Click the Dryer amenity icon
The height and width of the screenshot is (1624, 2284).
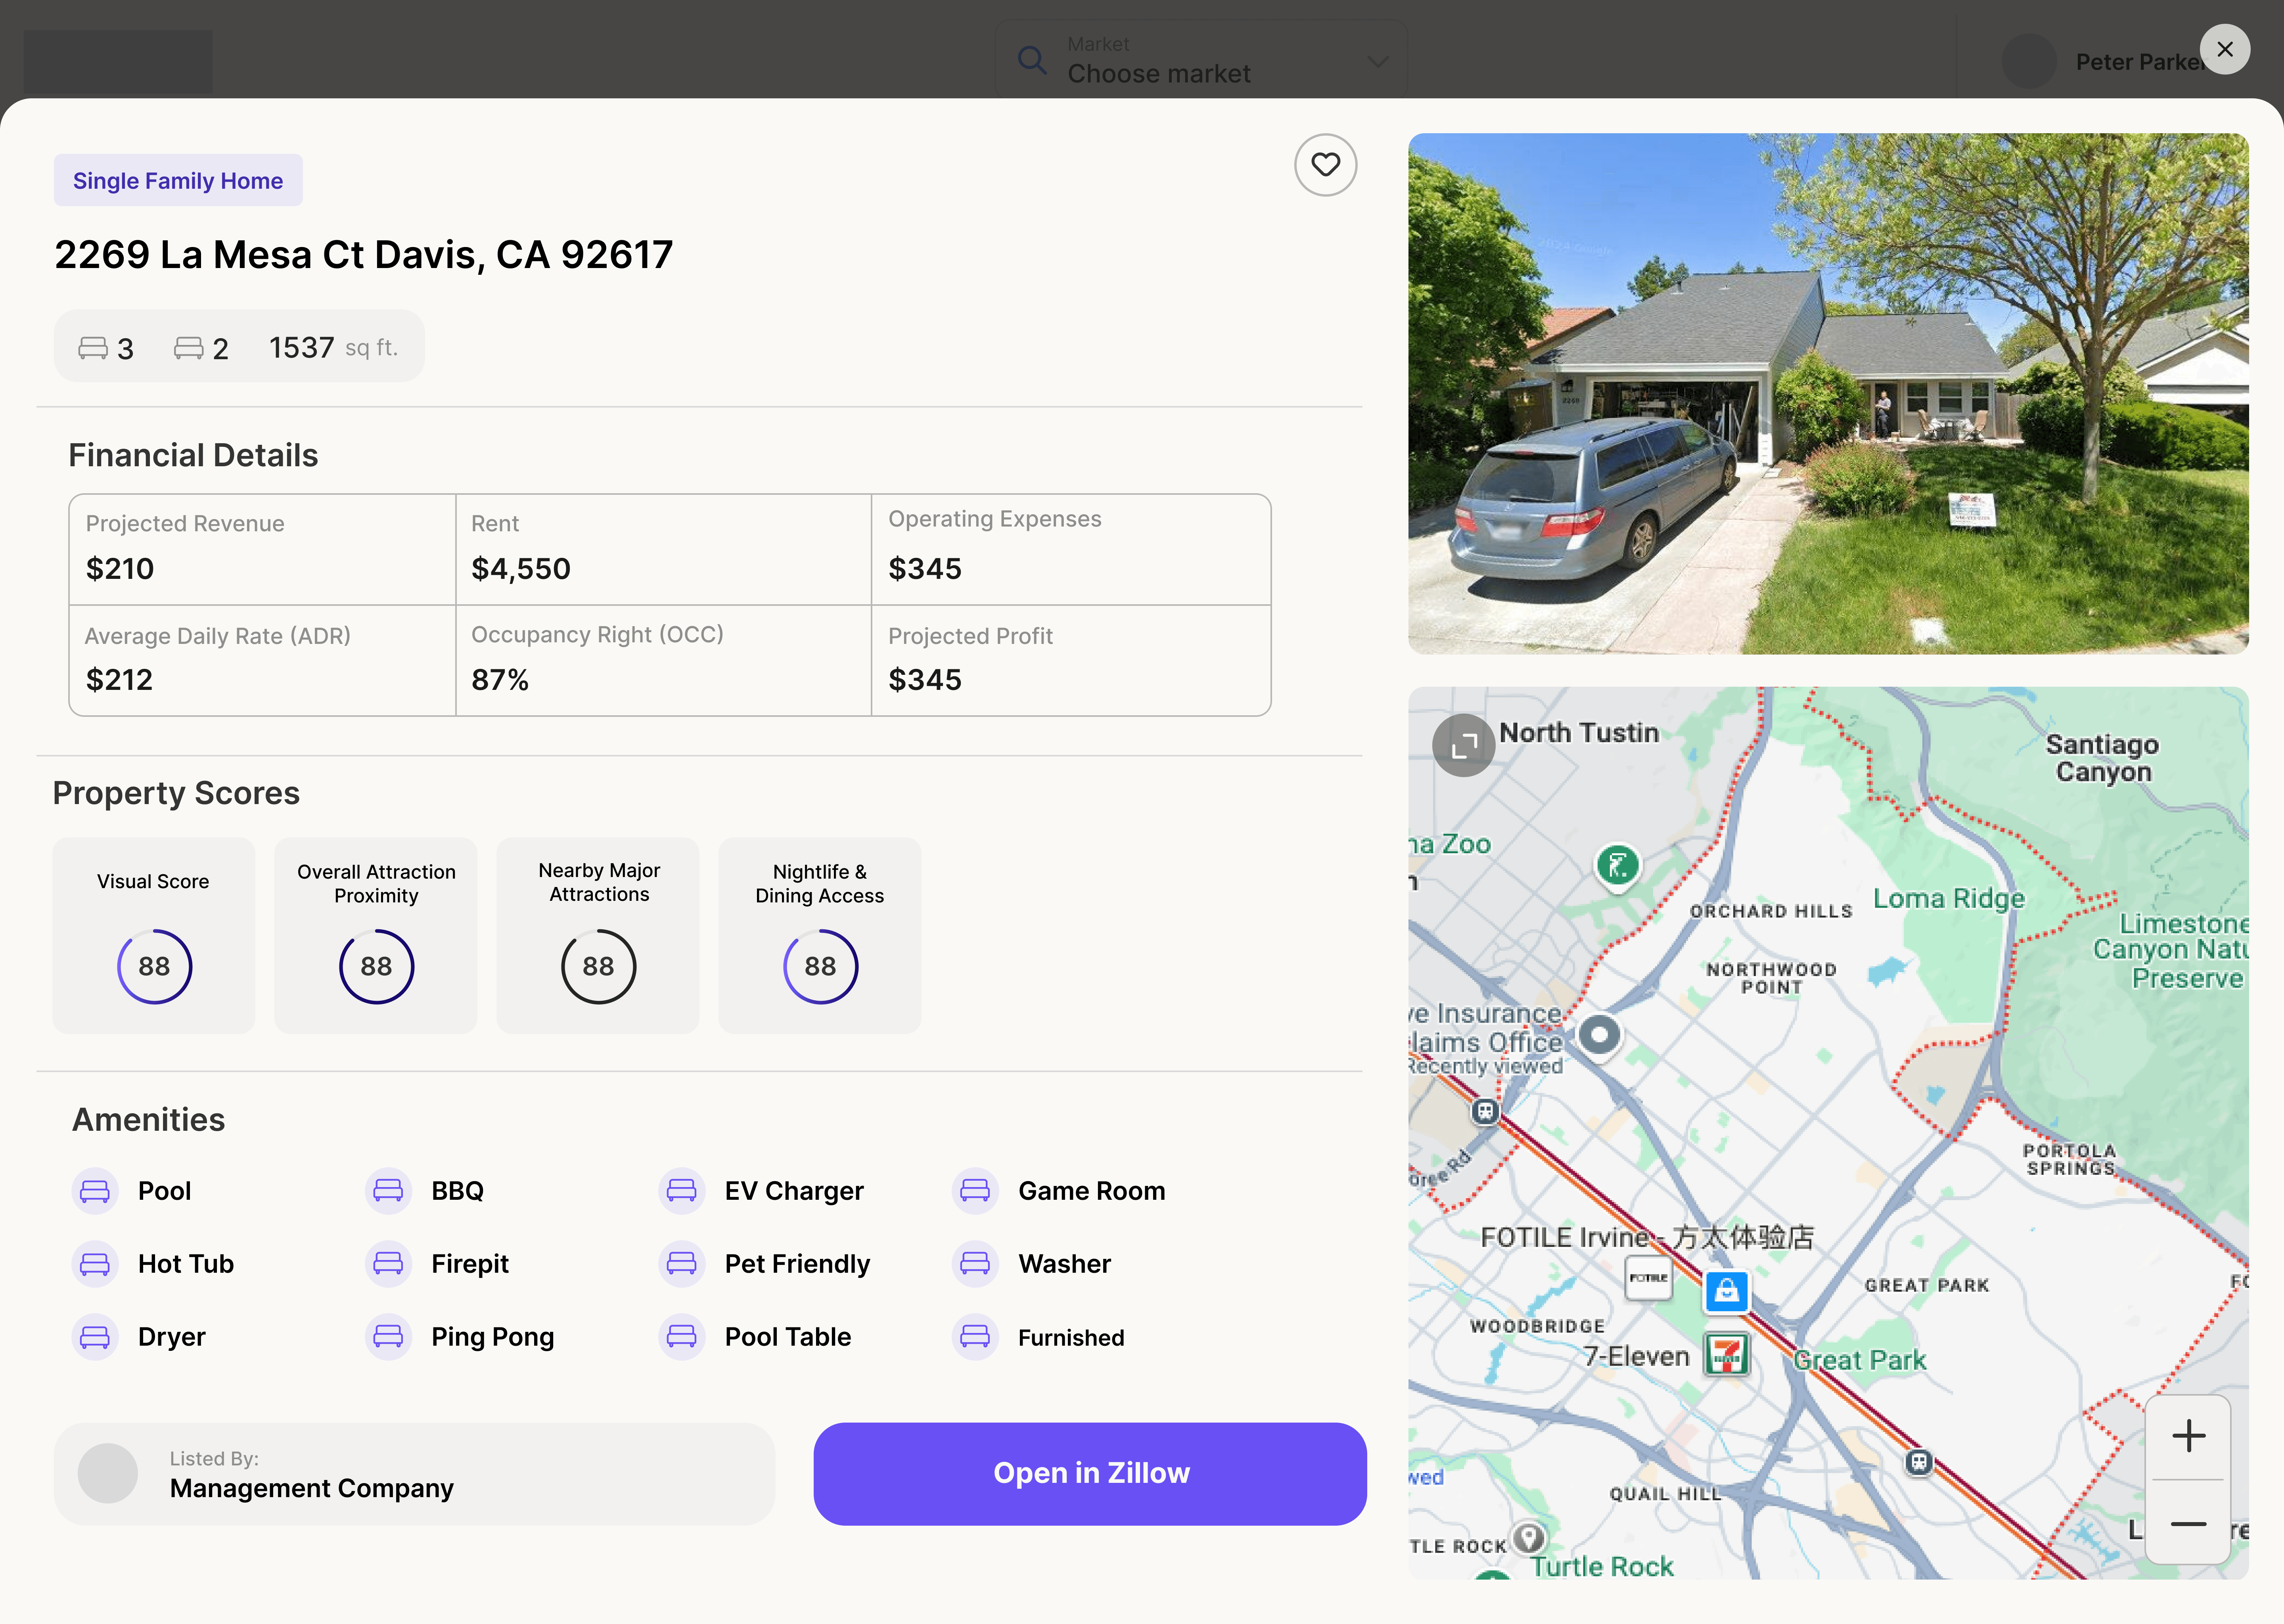tap(95, 1337)
